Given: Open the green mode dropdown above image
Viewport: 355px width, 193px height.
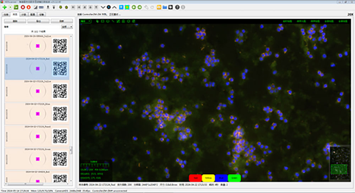Looking at the screenshot, I should [86, 21].
